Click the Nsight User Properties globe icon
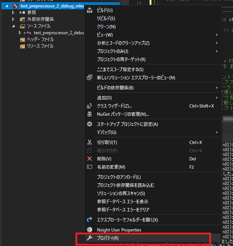The height and width of the screenshot is (246, 233). click(90, 230)
